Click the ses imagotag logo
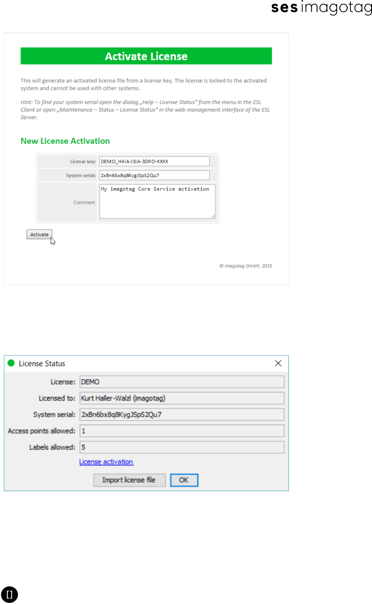Viewport: 372px width, 604px height. pos(322,8)
